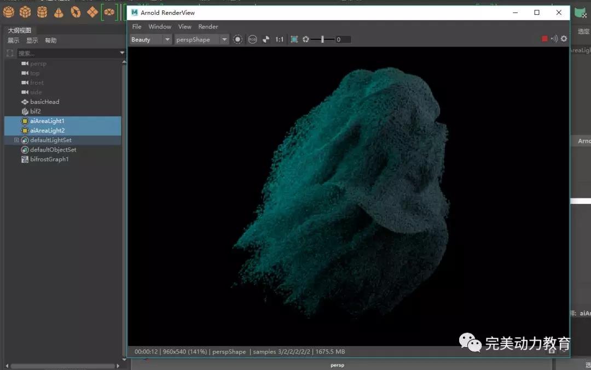591x370 pixels.
Task: Click the Arnold render settings gear icon
Action: [564, 39]
